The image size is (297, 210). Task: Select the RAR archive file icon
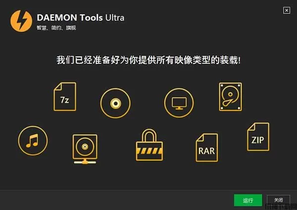coord(206,148)
